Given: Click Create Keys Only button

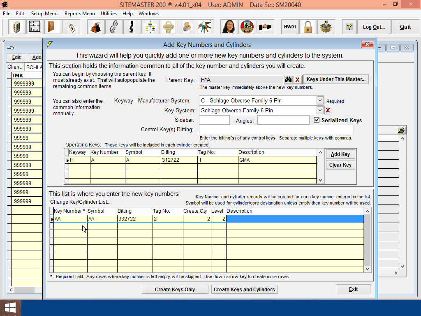Looking at the screenshot, I should pos(175,289).
